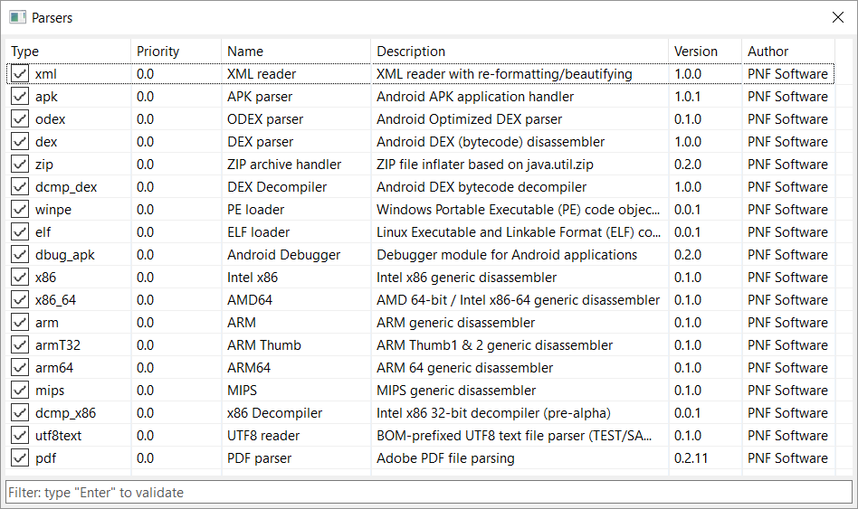This screenshot has height=509, width=858.
Task: Sort by the Author column header
Action: click(x=788, y=52)
